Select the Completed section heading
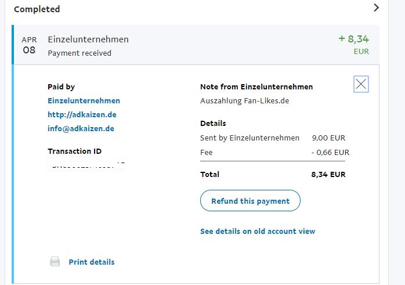The image size is (405, 285). 37,9
